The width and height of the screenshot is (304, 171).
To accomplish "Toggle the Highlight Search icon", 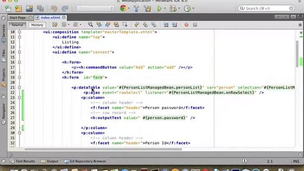I will pyautogui.click(x=116, y=25).
